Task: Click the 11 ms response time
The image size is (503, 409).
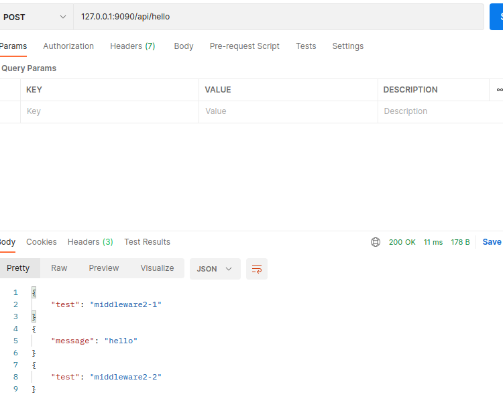Action: click(433, 242)
